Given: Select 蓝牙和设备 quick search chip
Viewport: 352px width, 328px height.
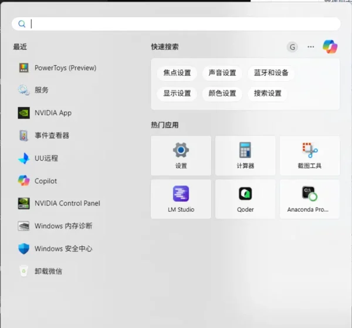Looking at the screenshot, I should [x=270, y=73].
